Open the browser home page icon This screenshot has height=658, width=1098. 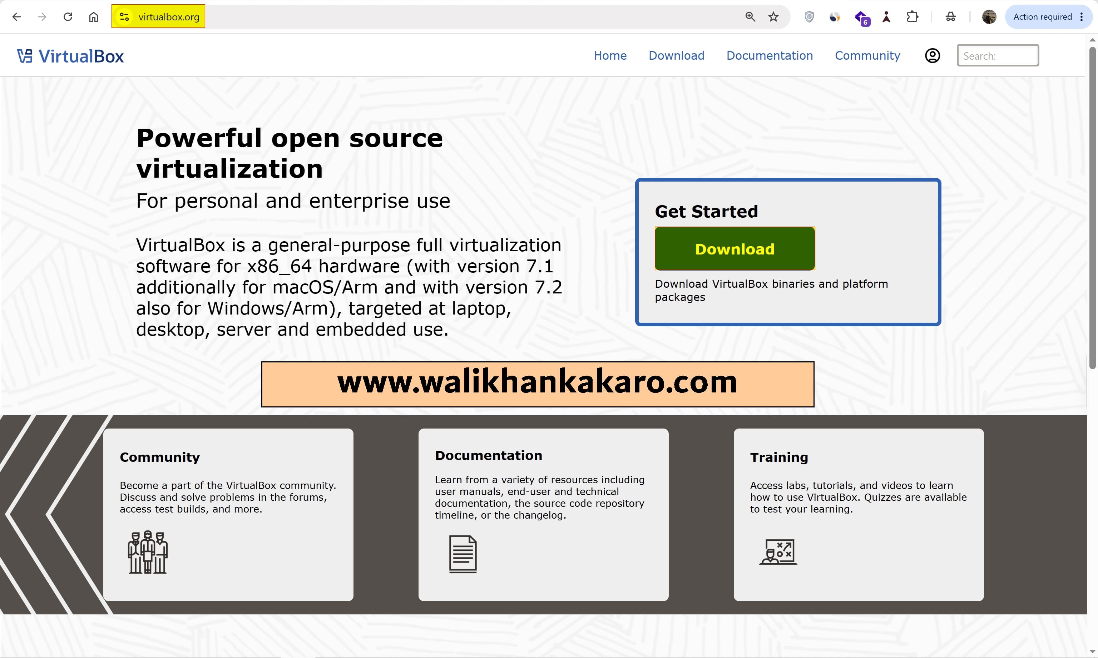click(x=94, y=17)
